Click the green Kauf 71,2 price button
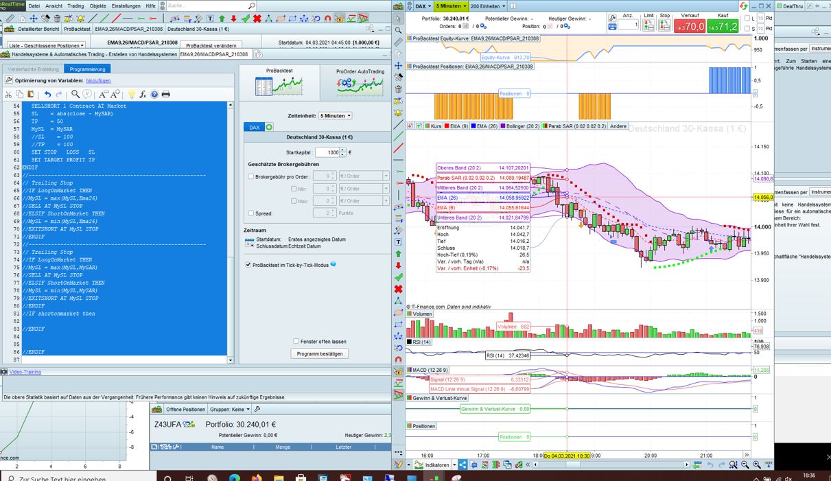Viewport: 831px width, 481px height. [723, 27]
